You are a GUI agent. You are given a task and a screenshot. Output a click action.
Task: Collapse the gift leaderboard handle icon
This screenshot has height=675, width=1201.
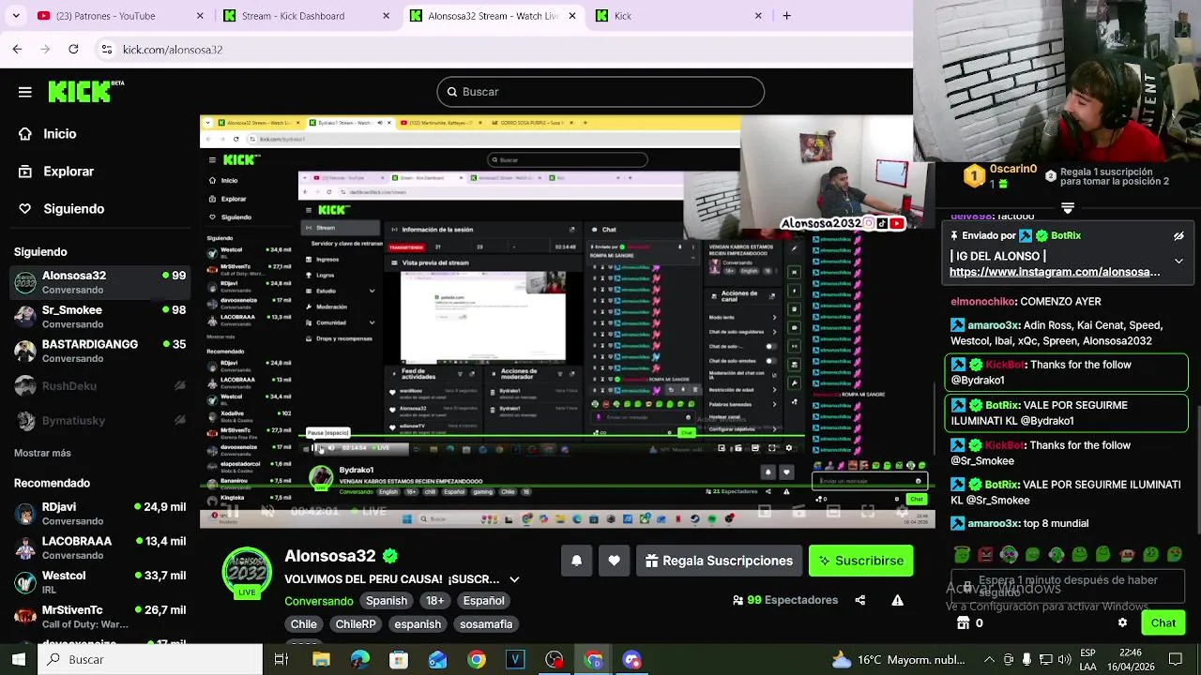[1067, 207]
